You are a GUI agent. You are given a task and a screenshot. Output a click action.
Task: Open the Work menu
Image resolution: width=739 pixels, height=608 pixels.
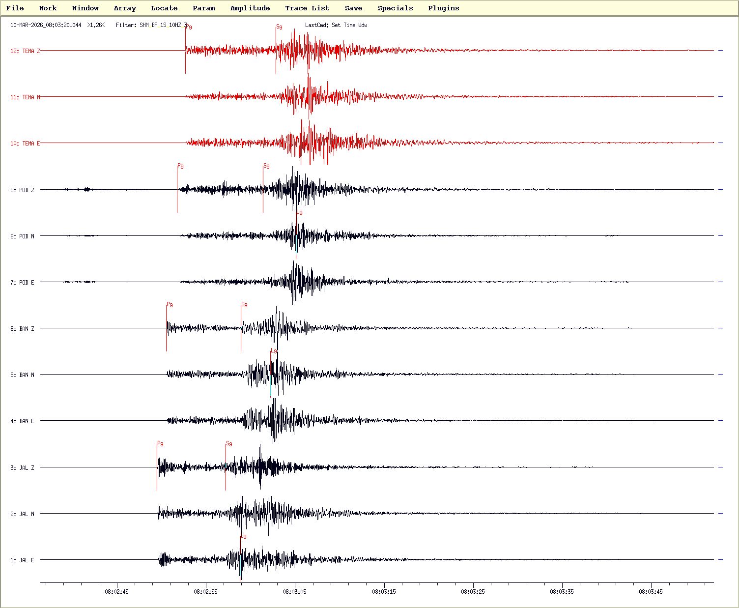pyautogui.click(x=48, y=8)
